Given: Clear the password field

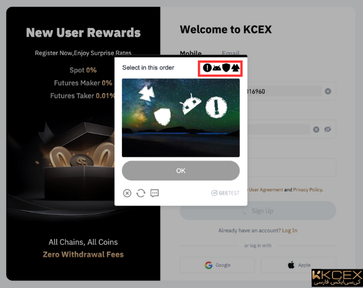Looking at the screenshot, I should click(x=316, y=129).
